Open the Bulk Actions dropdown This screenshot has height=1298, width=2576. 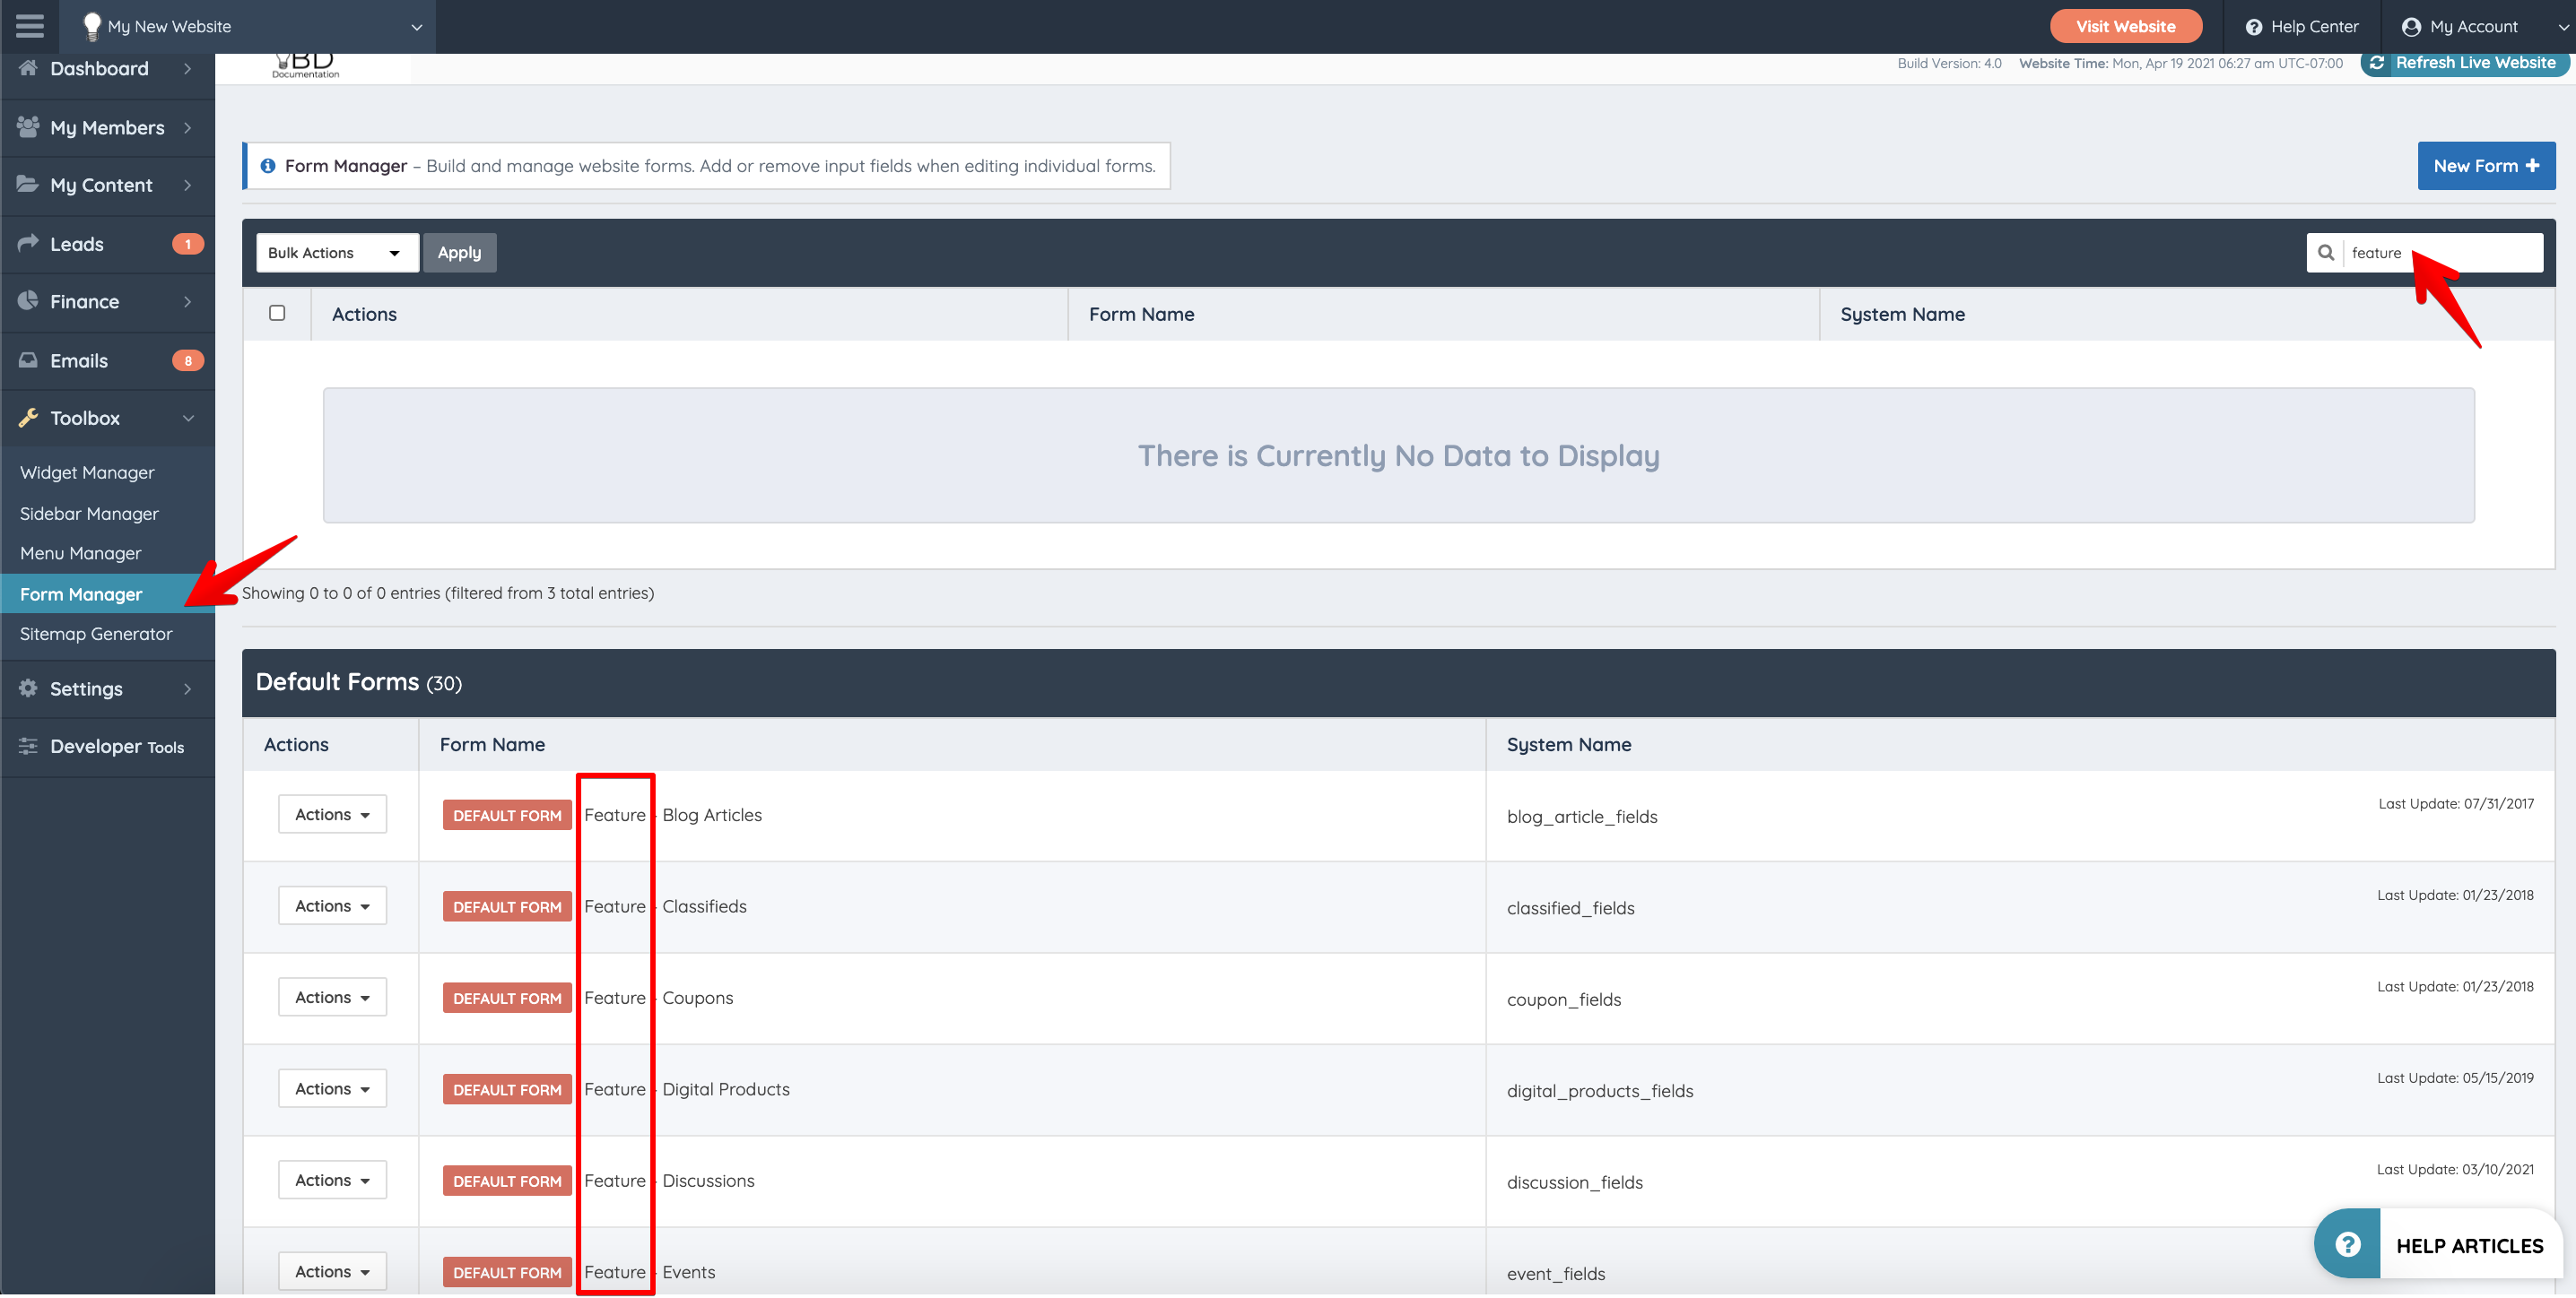336,252
